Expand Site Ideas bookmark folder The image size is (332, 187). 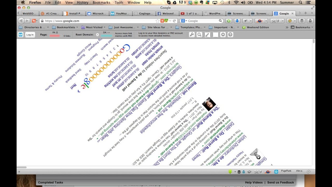(158, 27)
